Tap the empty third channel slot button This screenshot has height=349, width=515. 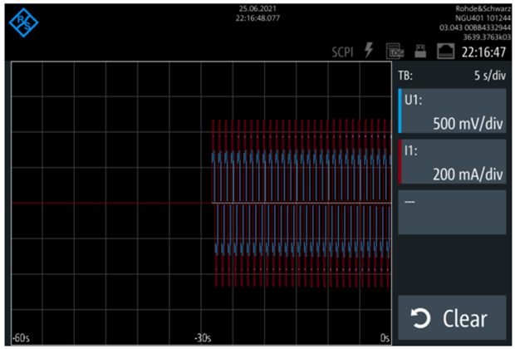pos(452,212)
